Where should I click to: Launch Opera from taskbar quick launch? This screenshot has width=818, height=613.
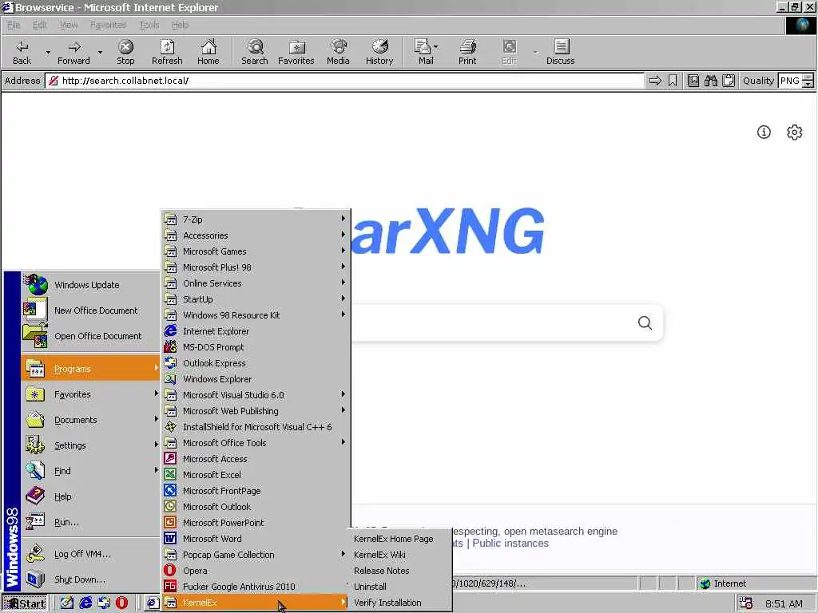(x=121, y=603)
